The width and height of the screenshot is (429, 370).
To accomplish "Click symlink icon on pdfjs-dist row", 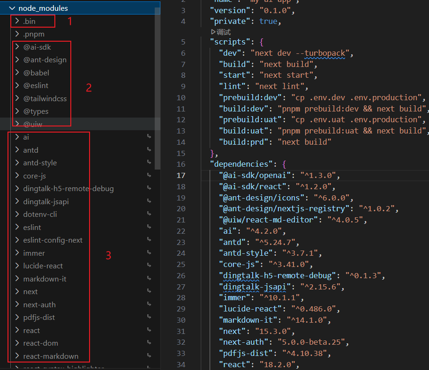I will [149, 318].
